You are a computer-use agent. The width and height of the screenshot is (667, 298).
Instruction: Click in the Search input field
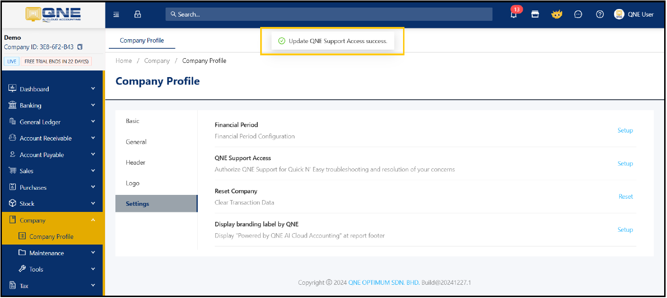[329, 14]
